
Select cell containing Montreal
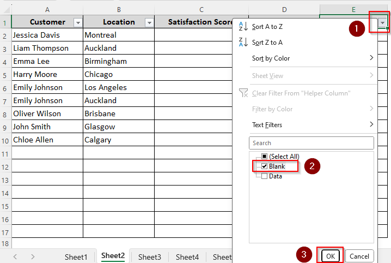click(119, 35)
